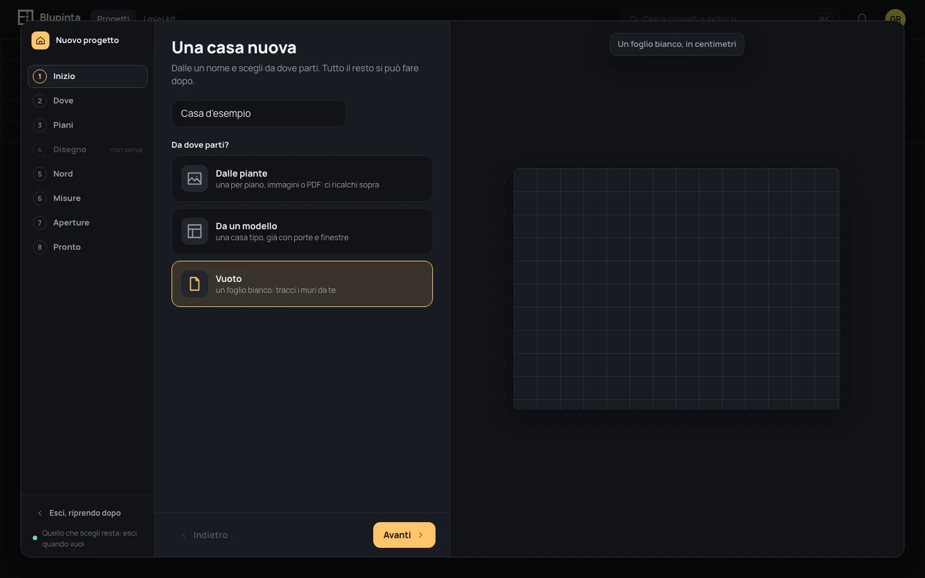Click the blank grid sheet preview
Image resolution: width=925 pixels, height=578 pixels.
(676, 289)
